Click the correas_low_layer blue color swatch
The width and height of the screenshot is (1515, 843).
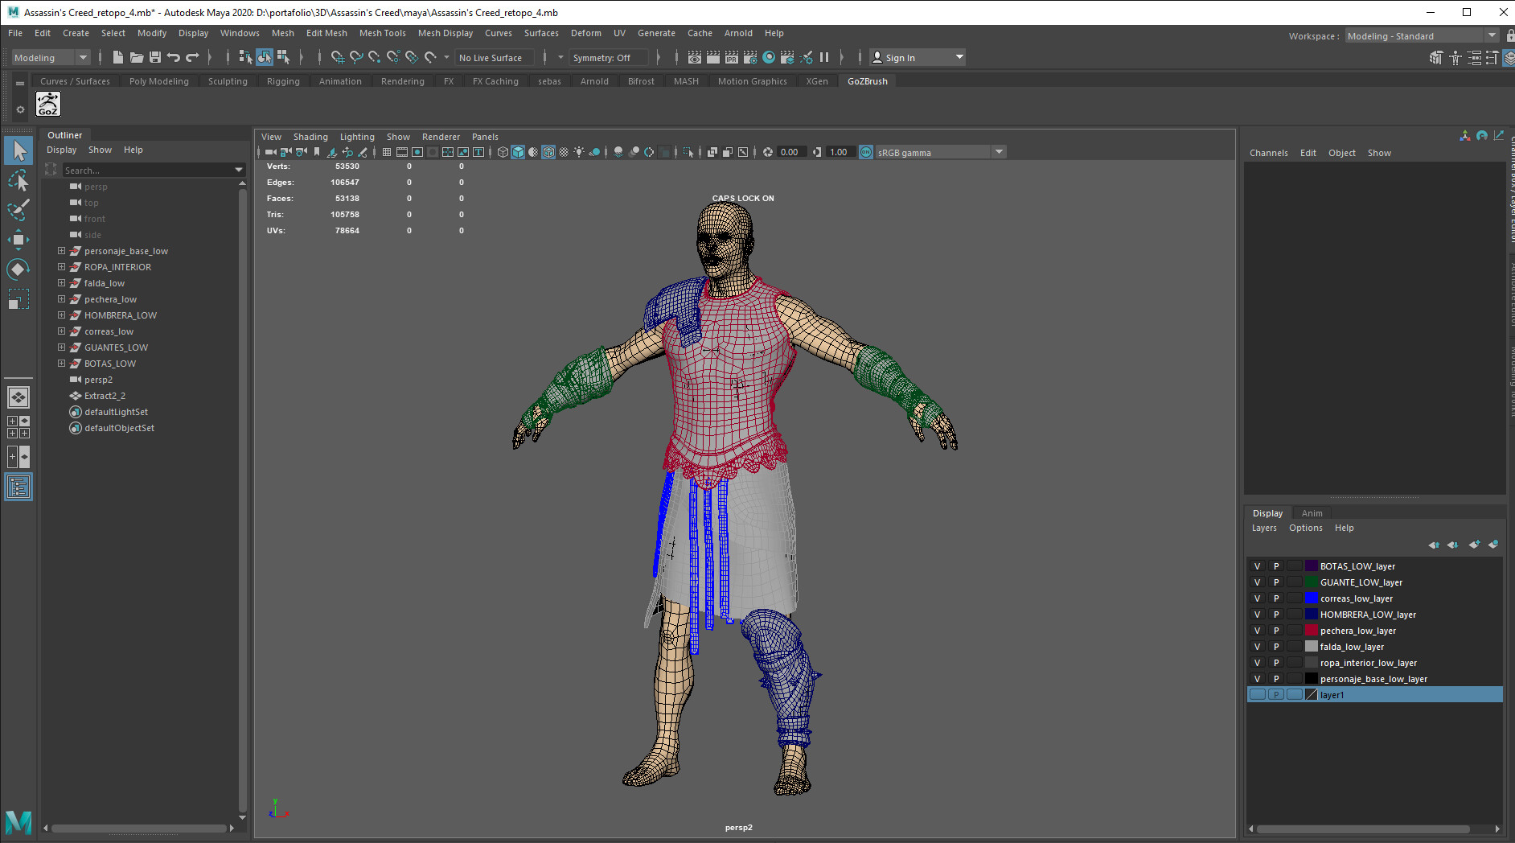coord(1311,598)
